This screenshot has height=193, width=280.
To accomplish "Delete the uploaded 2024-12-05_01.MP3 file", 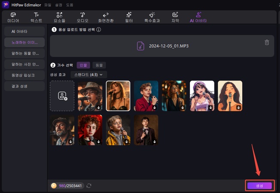I will [x=267, y=42].
